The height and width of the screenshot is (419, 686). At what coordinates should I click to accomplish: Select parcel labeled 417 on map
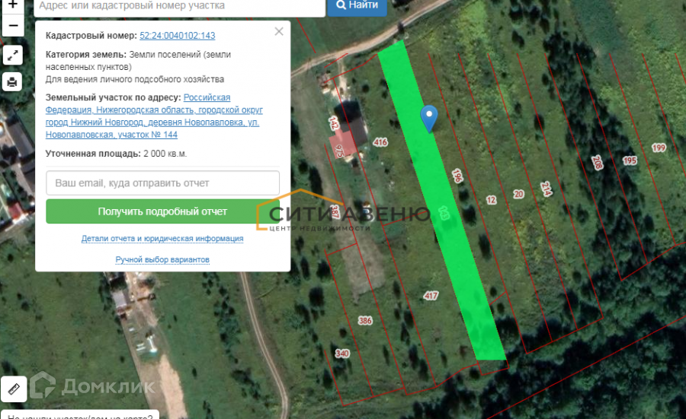pyautogui.click(x=431, y=296)
